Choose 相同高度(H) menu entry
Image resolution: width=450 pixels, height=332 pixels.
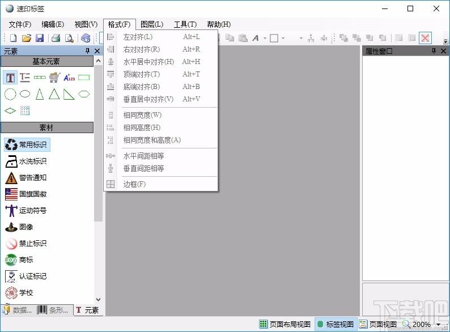point(160,127)
